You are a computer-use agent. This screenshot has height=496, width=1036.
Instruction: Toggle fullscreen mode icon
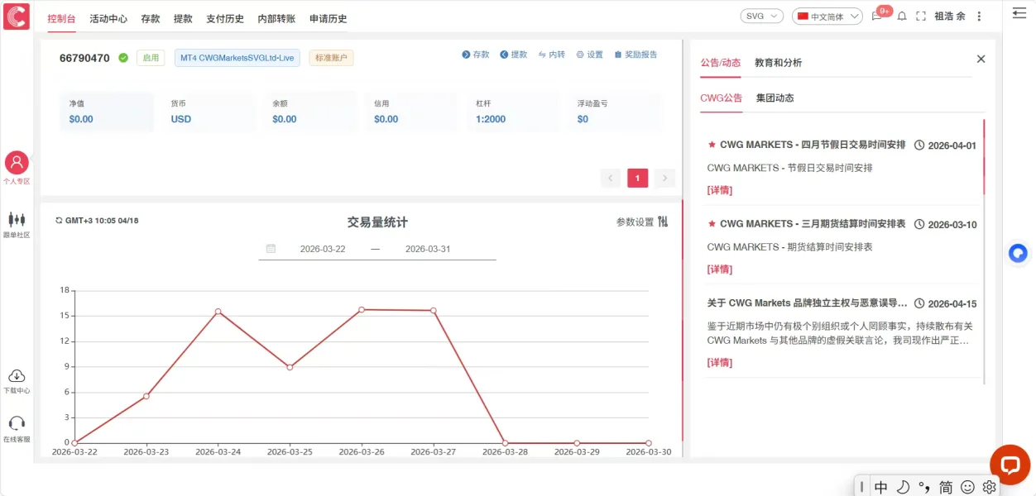920,17
